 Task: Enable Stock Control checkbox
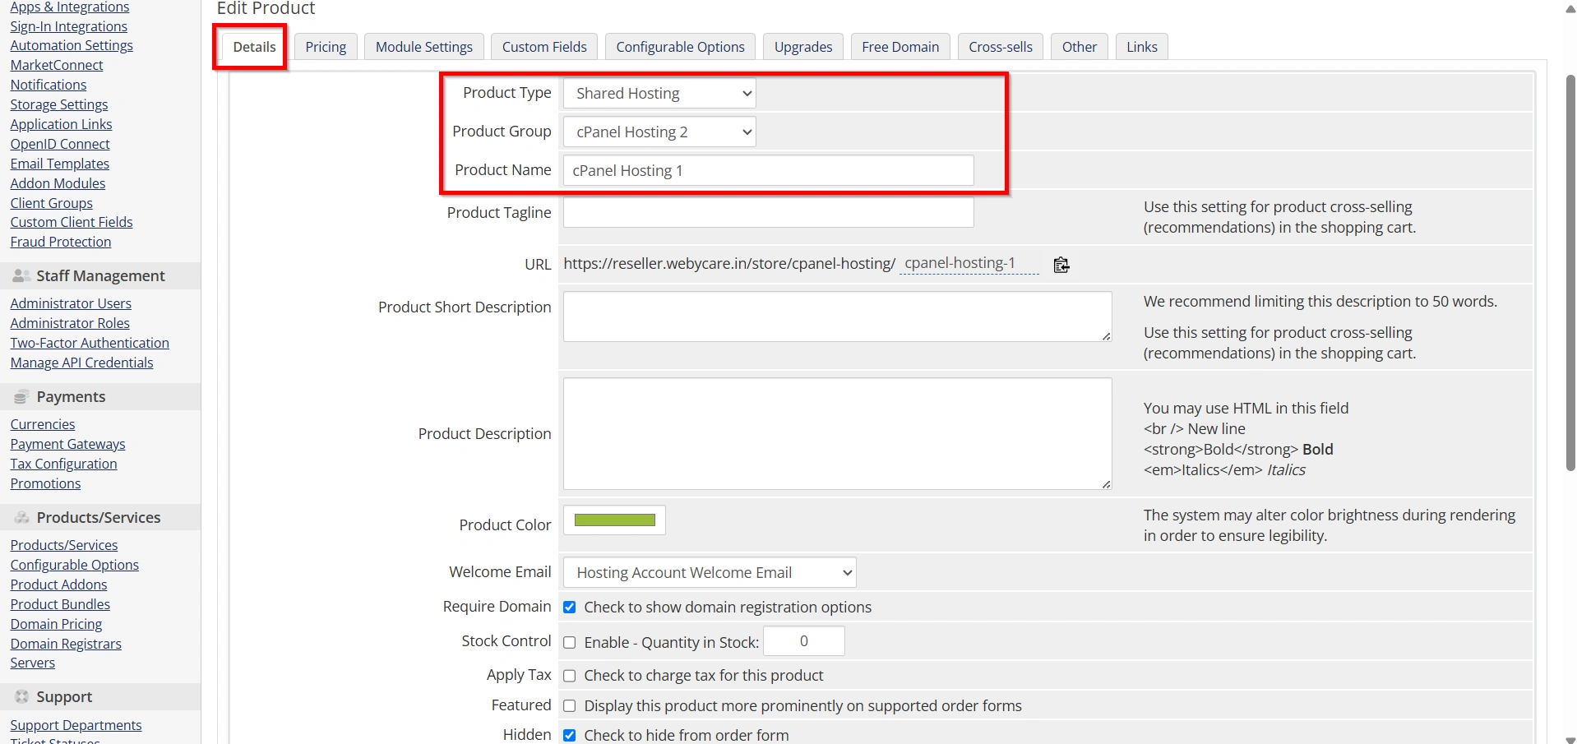[569, 643]
